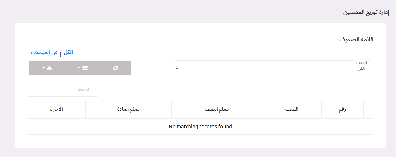The height and width of the screenshot is (157, 396).
Task: Open the الصف filter dropdown
Action: (272, 68)
